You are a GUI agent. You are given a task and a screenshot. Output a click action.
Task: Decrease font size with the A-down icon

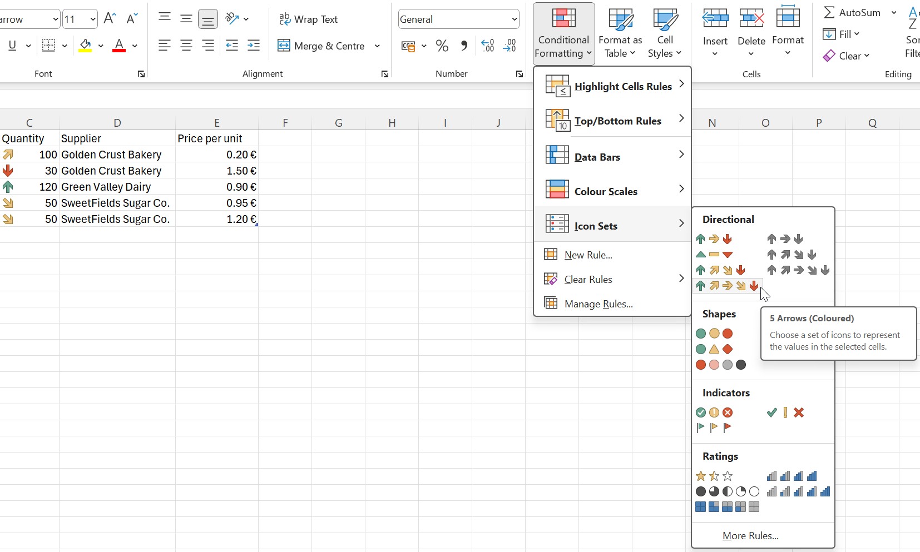point(132,19)
